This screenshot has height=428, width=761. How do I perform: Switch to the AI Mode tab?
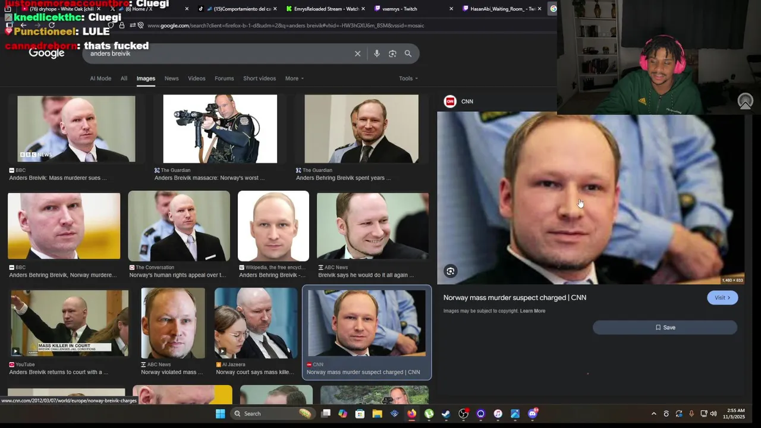[x=100, y=78]
